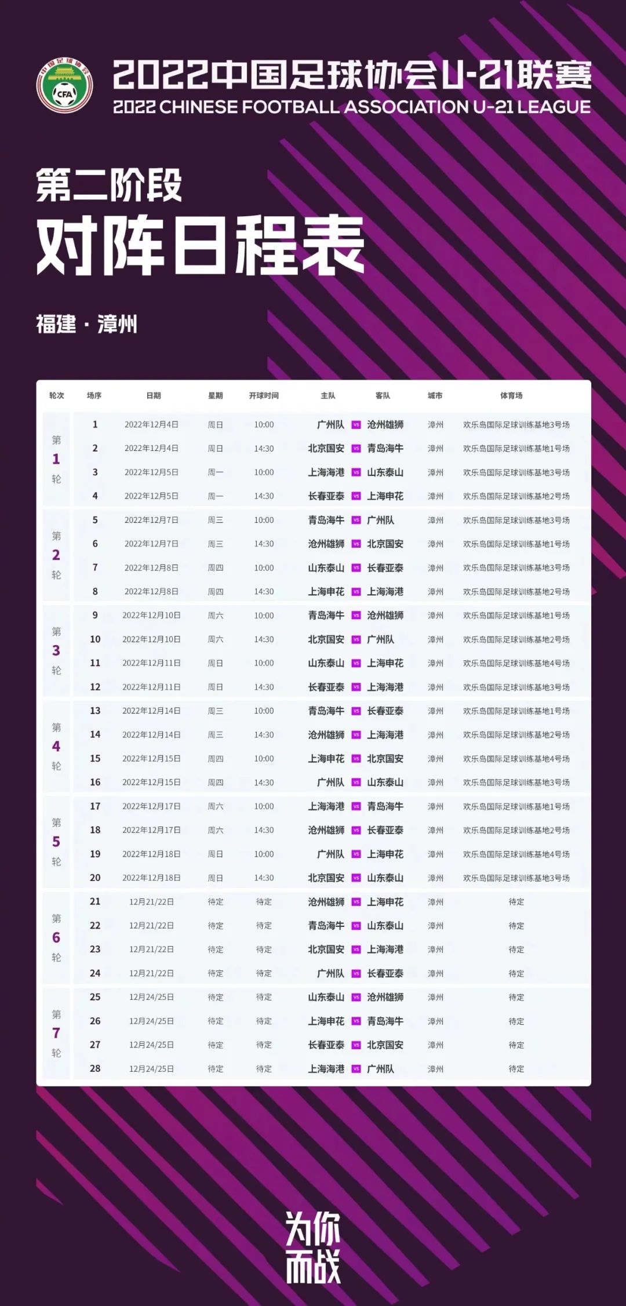Select VS badge between 上海申花 and 上海海港
The height and width of the screenshot is (1306, 626).
pyautogui.click(x=356, y=592)
